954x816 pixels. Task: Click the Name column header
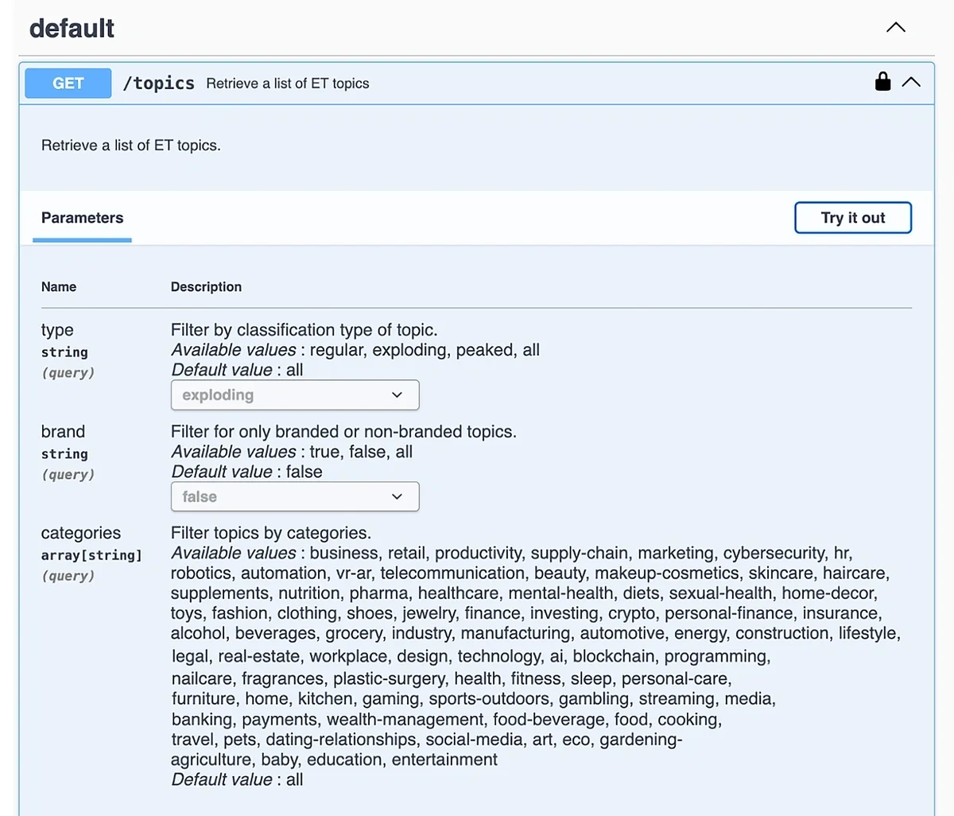tap(59, 286)
